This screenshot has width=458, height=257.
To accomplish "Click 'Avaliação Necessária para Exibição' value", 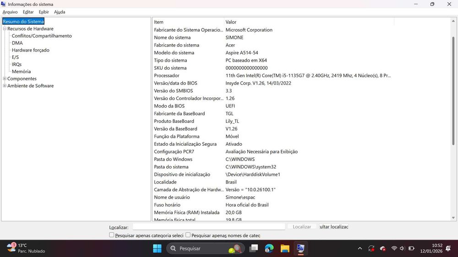I will [x=262, y=152].
